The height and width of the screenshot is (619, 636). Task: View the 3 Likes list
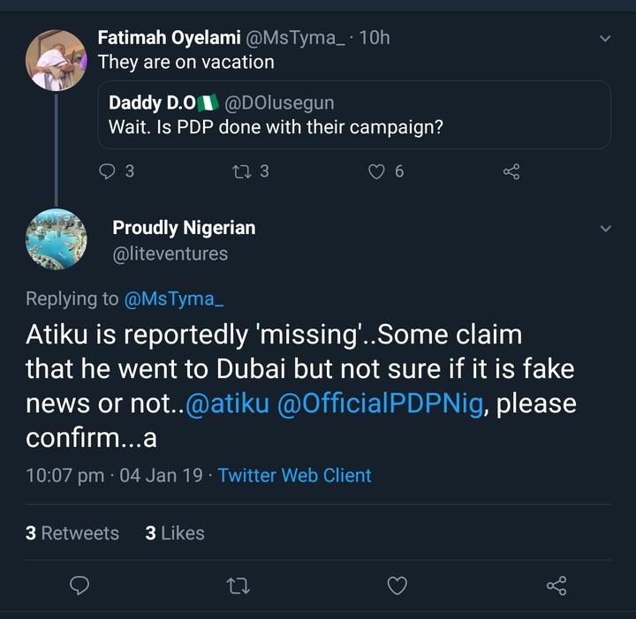[175, 533]
